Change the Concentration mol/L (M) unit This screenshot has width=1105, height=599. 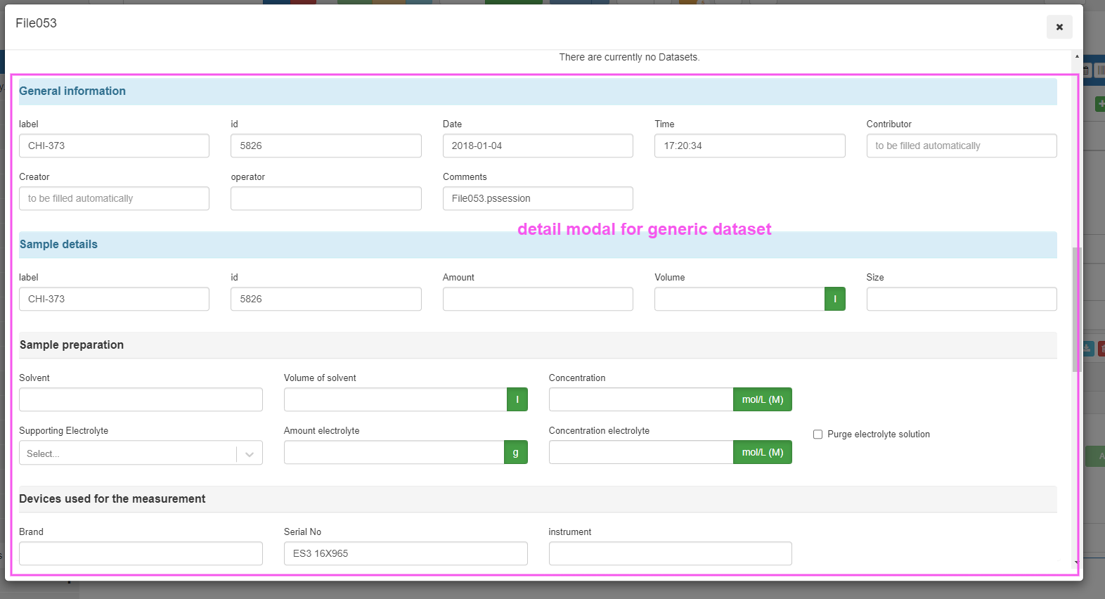click(762, 399)
